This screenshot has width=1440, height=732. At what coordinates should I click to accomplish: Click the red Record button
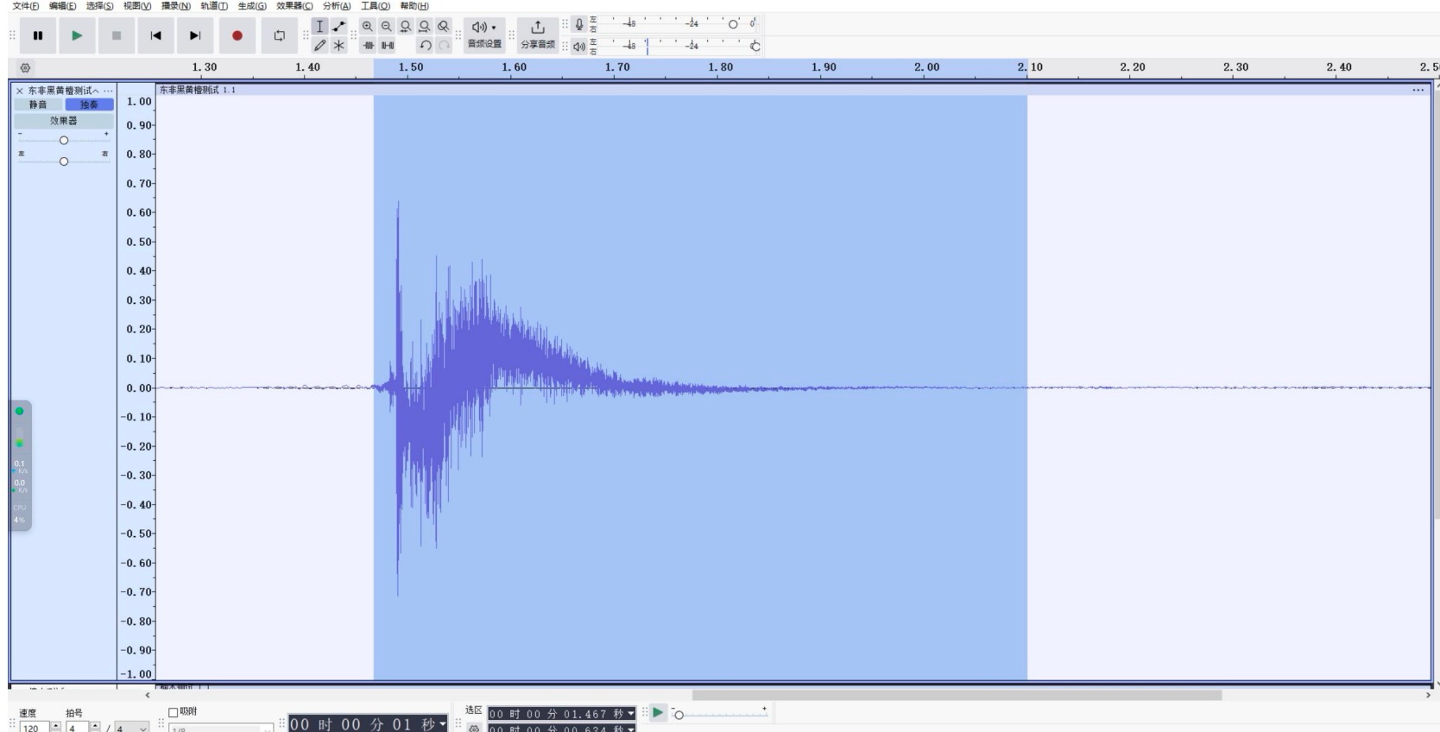click(x=237, y=35)
